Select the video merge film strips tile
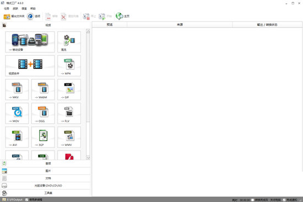This screenshot has width=303, height=202. 30,66
